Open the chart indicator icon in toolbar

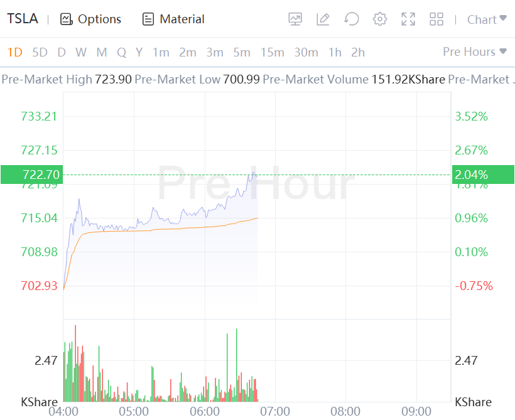(x=295, y=19)
